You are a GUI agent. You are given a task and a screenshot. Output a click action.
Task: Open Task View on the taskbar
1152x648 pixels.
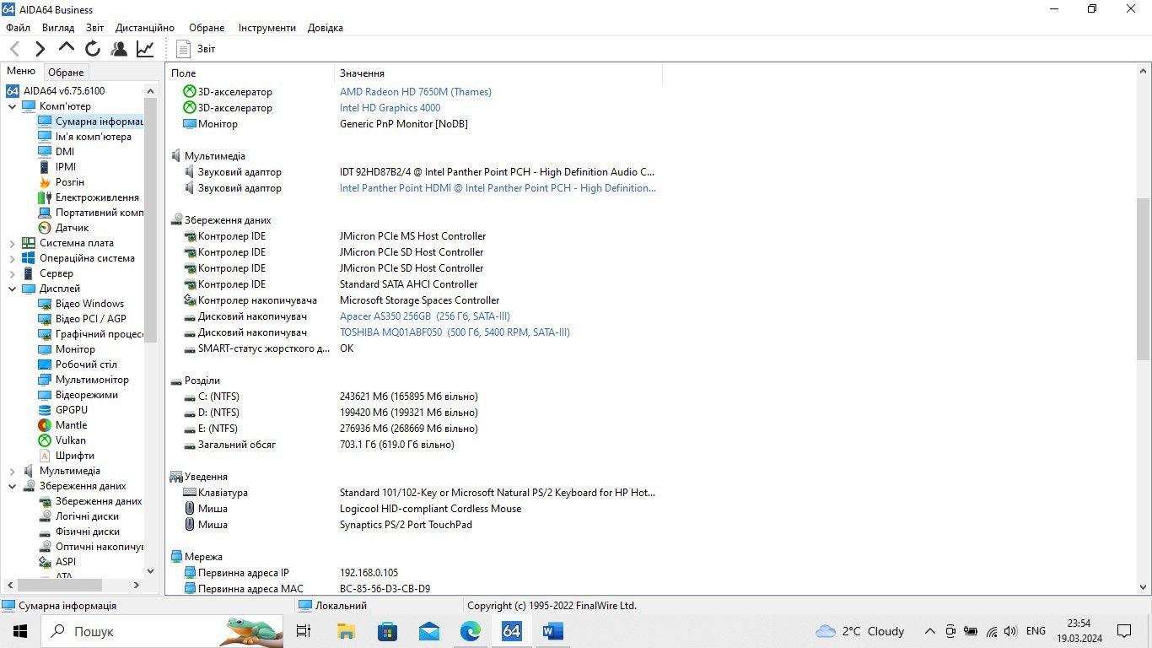pyautogui.click(x=304, y=631)
